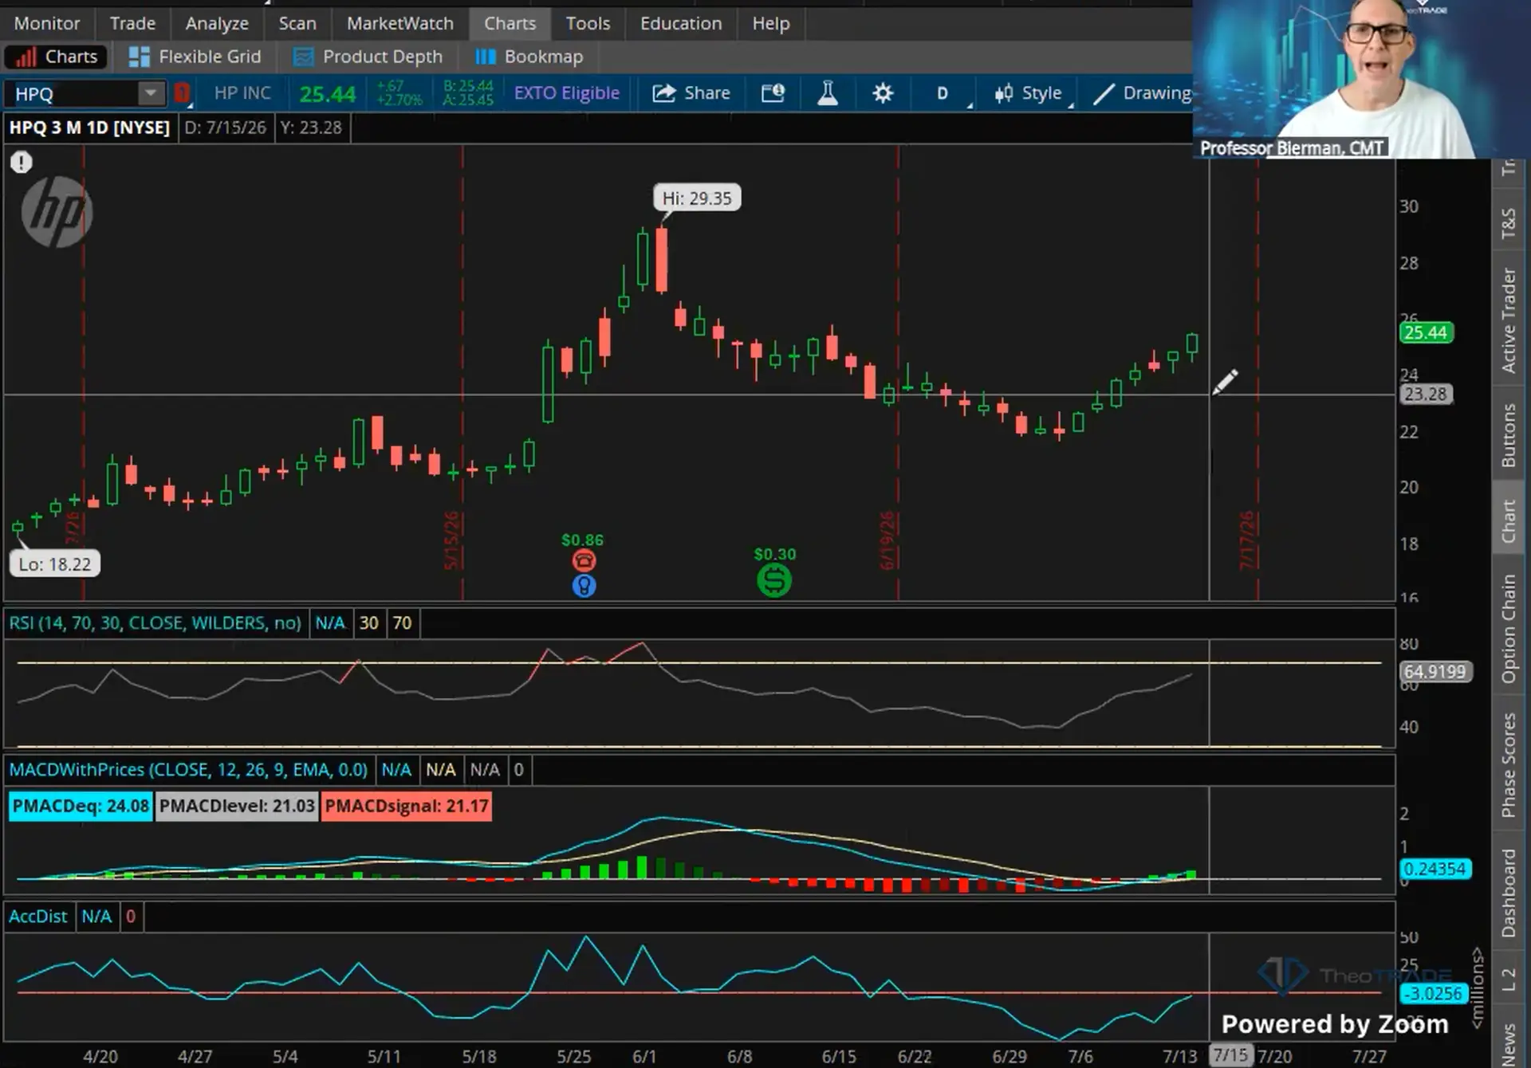
Task: Click the EXTO Eligible label
Action: coord(567,93)
